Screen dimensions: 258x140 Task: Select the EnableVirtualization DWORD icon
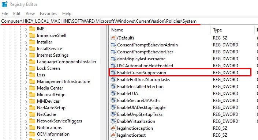point(113,121)
